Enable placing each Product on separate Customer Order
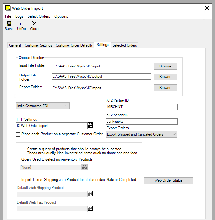215x220 pixels. click(x=18, y=134)
